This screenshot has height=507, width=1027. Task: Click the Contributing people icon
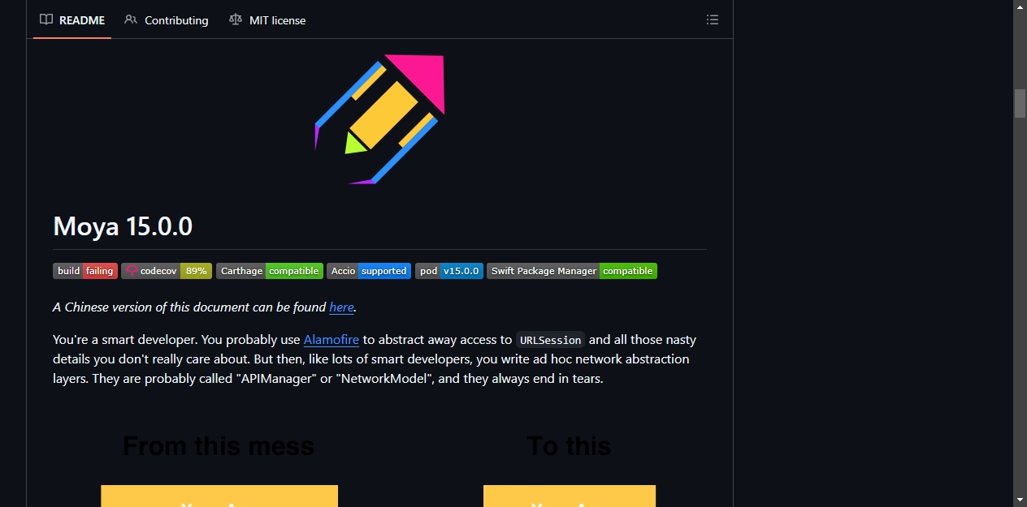(x=131, y=19)
